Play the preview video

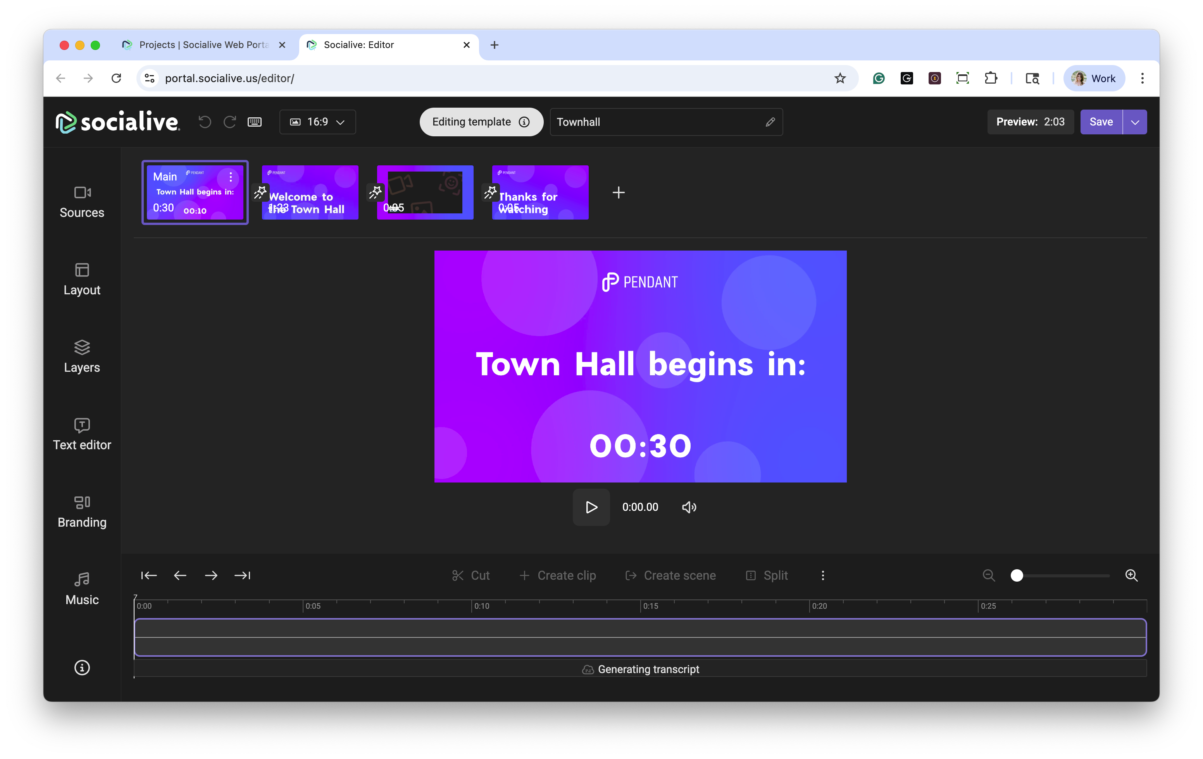click(x=591, y=507)
